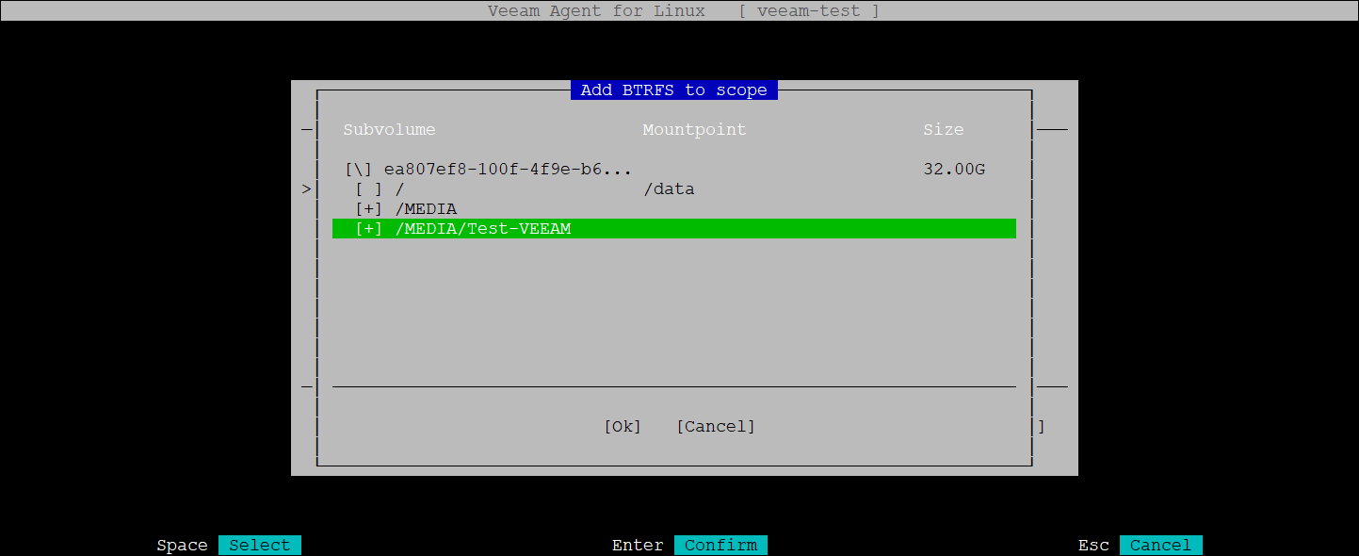Click the Veeam Agent for Linux title text
Viewport: 1359px width, 556px height.
coord(596,11)
